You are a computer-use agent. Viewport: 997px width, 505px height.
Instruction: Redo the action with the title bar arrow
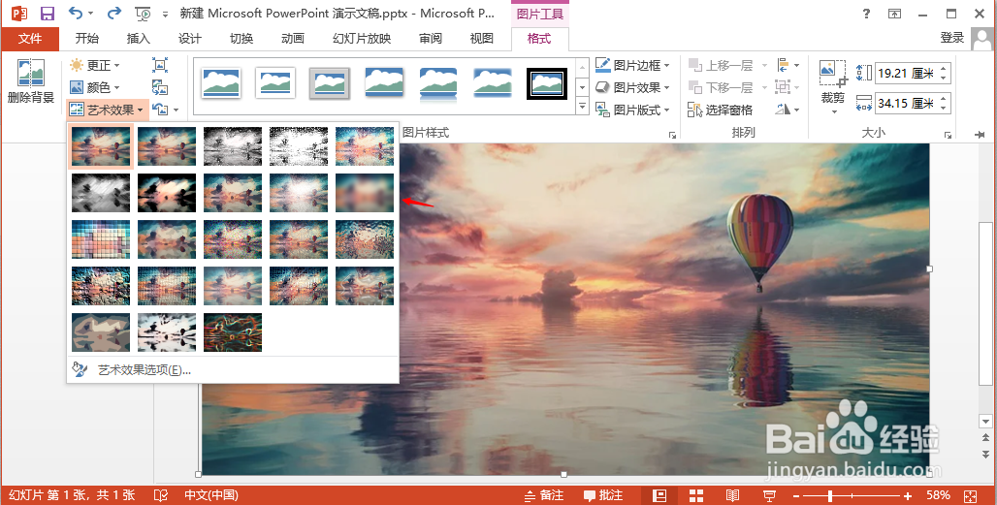click(114, 13)
